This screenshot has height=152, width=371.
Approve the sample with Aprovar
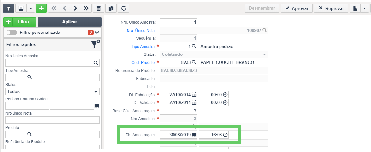pyautogui.click(x=297, y=8)
